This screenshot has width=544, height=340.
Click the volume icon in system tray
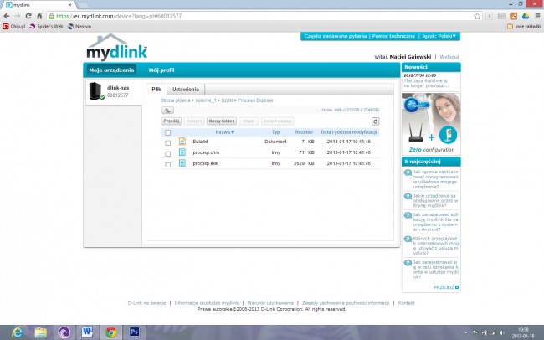[x=502, y=332]
